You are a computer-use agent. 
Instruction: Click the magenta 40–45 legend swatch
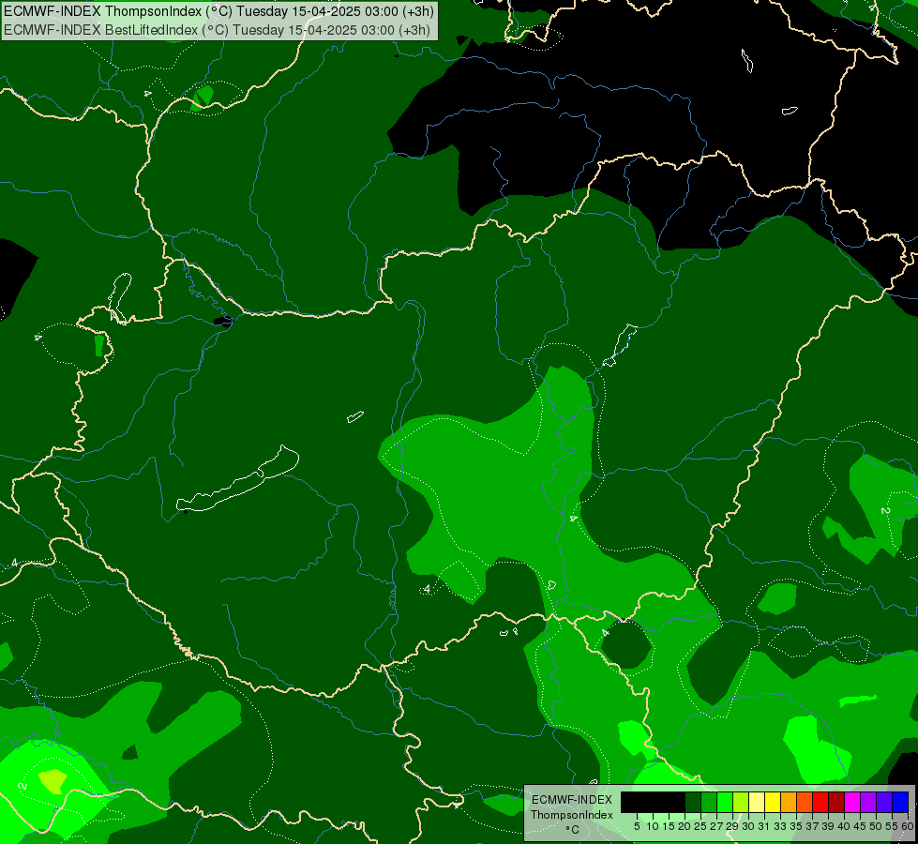pos(852,802)
